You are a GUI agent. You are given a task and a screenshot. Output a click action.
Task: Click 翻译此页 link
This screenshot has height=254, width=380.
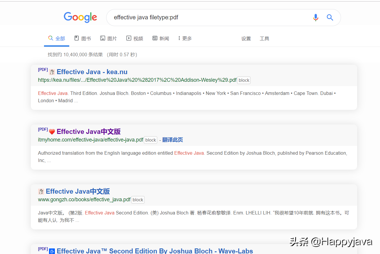point(173,140)
